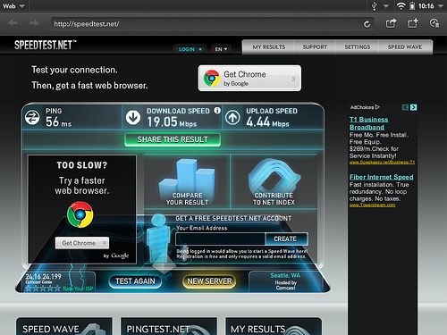The image size is (447, 335).
Task: Click the download speed info icon
Action: point(217,111)
